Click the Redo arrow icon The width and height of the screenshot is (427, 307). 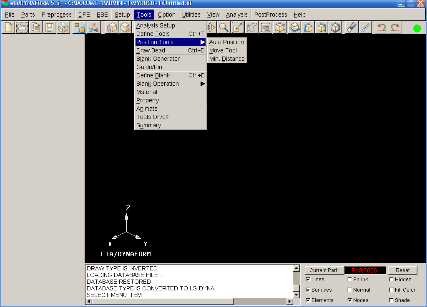395,28
